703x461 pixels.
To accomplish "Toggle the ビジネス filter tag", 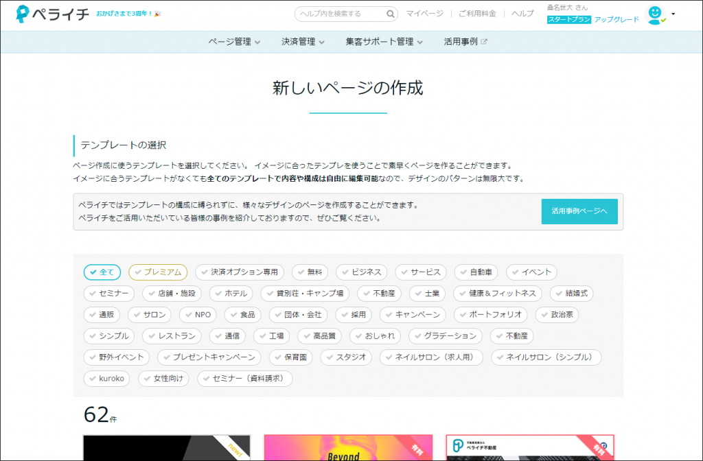I will [361, 272].
